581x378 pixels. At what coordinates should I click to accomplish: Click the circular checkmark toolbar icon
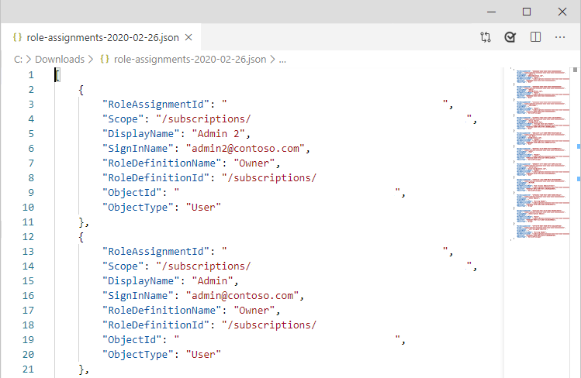510,36
